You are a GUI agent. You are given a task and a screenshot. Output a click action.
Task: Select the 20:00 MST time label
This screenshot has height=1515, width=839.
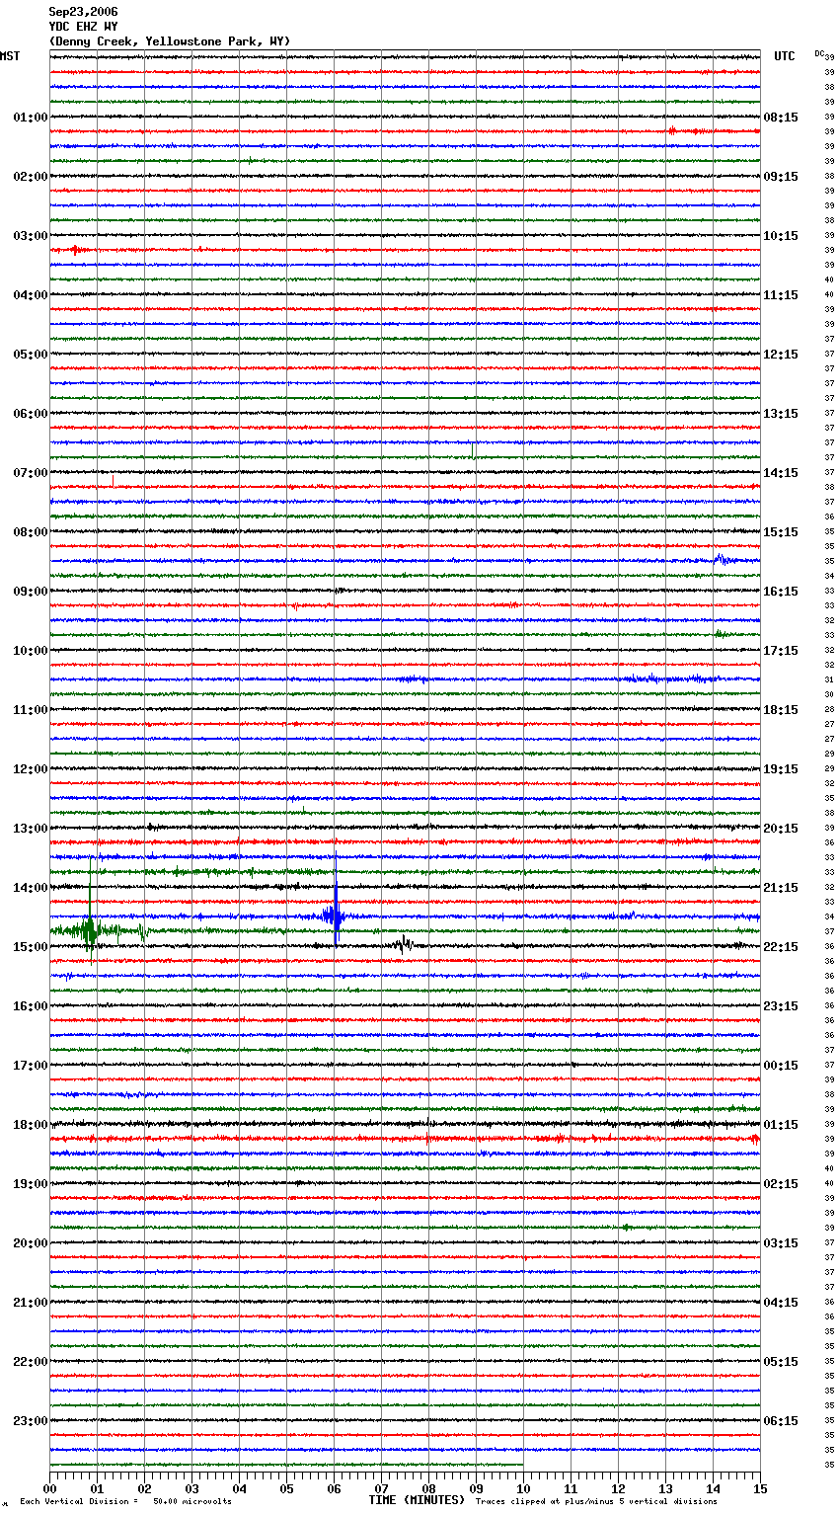tap(30, 1243)
